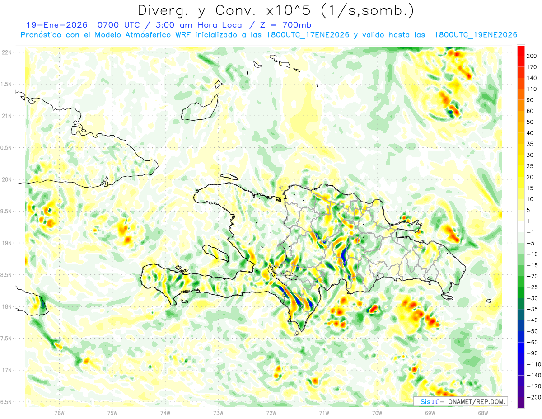Viewport: 542px width, 419px height.
Task: Click the "68W" longitude label
Action: click(x=482, y=412)
